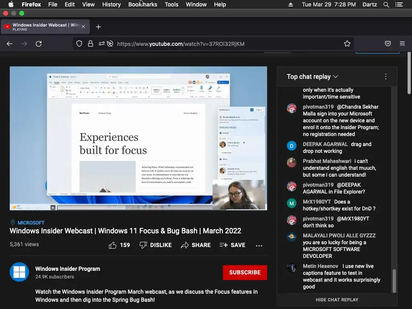This screenshot has height=309, width=412.
Task: Click pivotman319's avatar on Chandra Sekhar reply
Action: pos(291,108)
